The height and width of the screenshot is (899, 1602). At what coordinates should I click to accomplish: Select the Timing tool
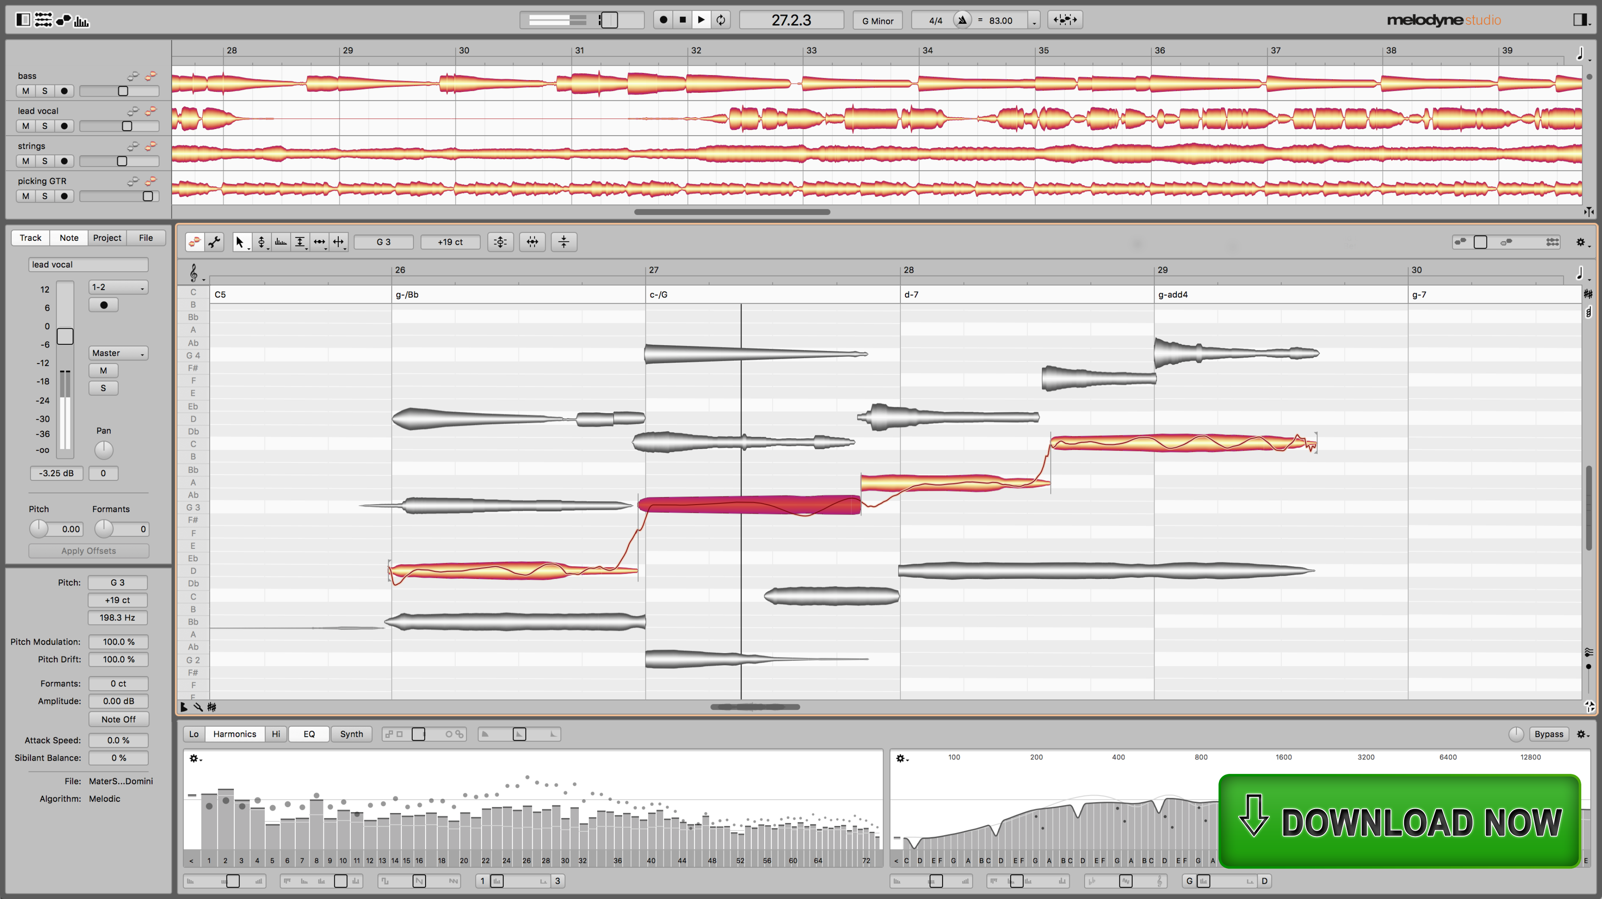tap(319, 242)
